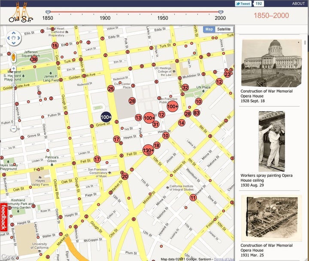
Task: Click the 32 marker near UN Plaza
Action: (x=185, y=87)
